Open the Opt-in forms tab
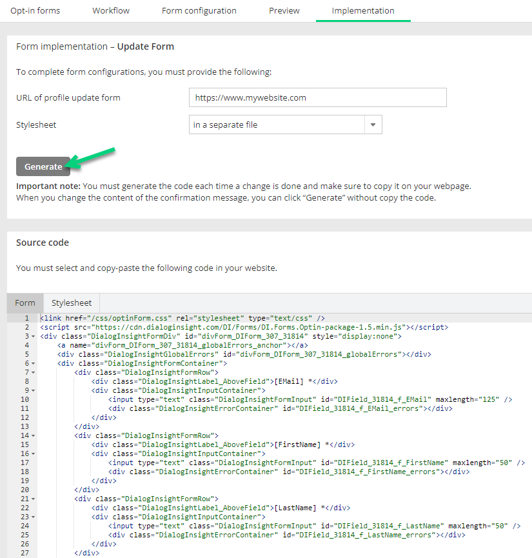 coord(35,11)
